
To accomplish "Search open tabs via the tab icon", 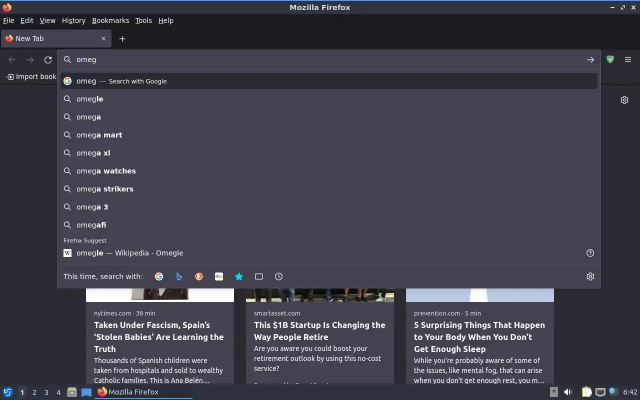I will point(259,276).
